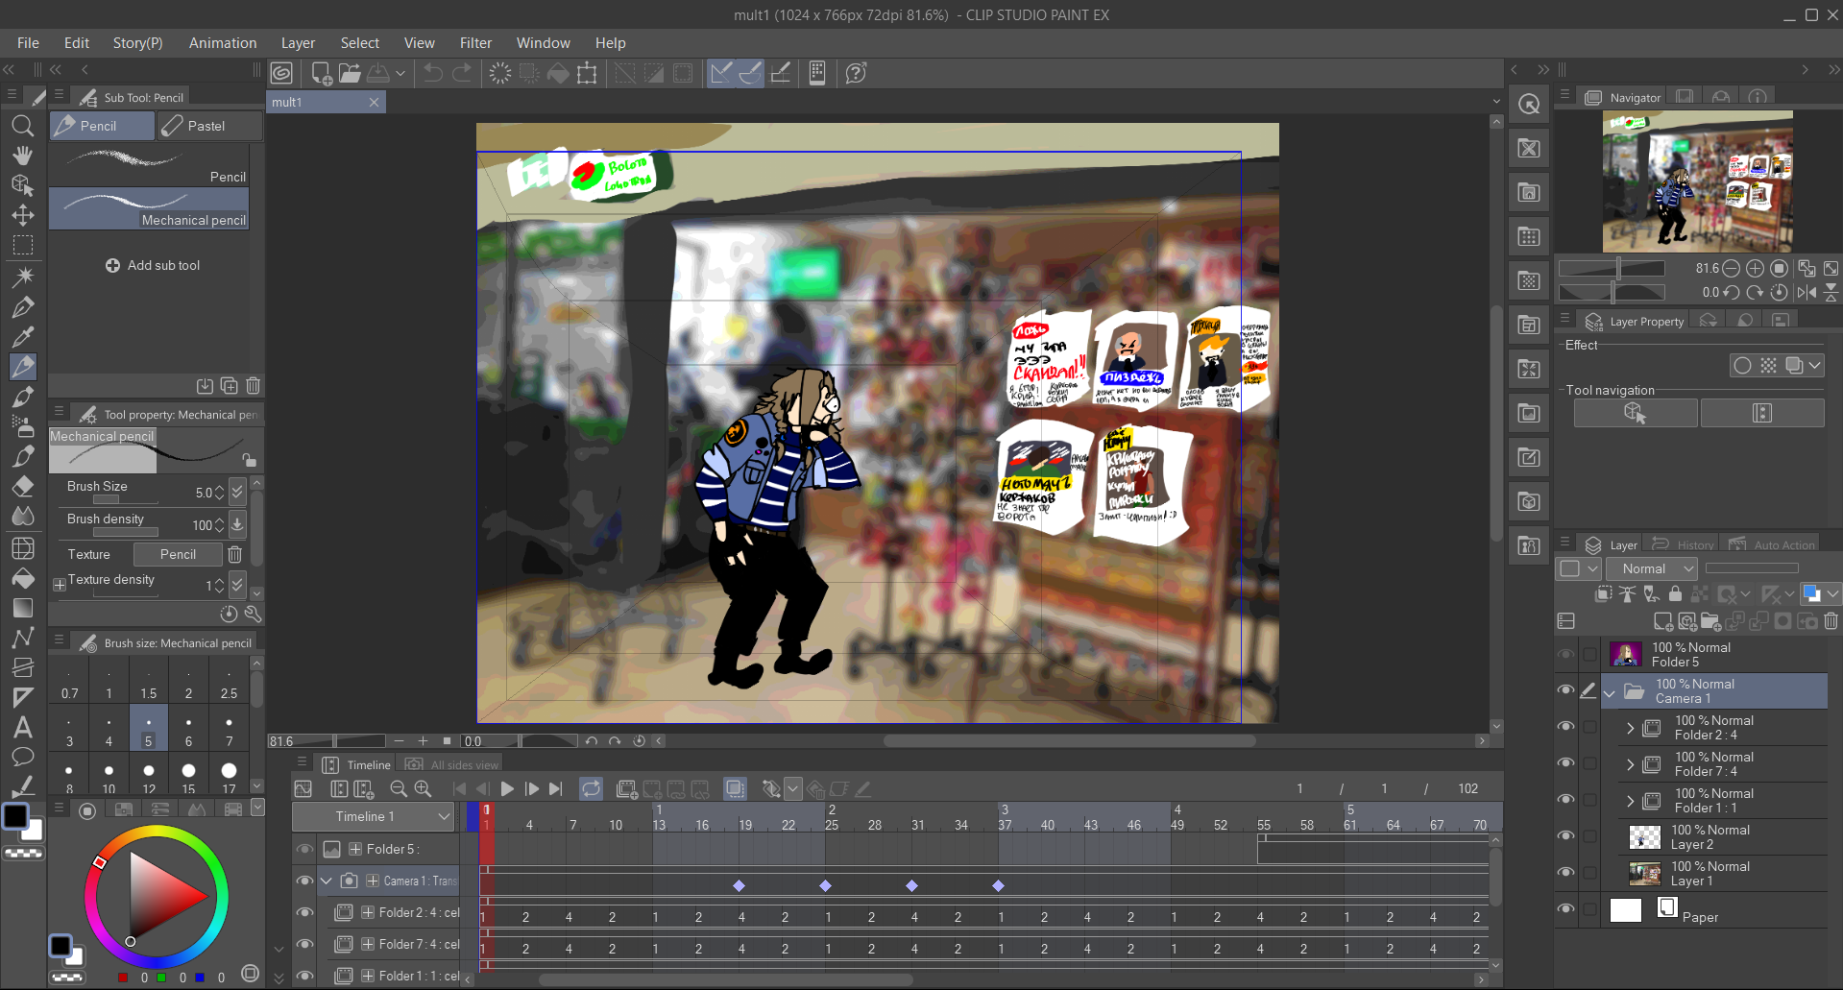Select the Move layer tool

(22, 215)
